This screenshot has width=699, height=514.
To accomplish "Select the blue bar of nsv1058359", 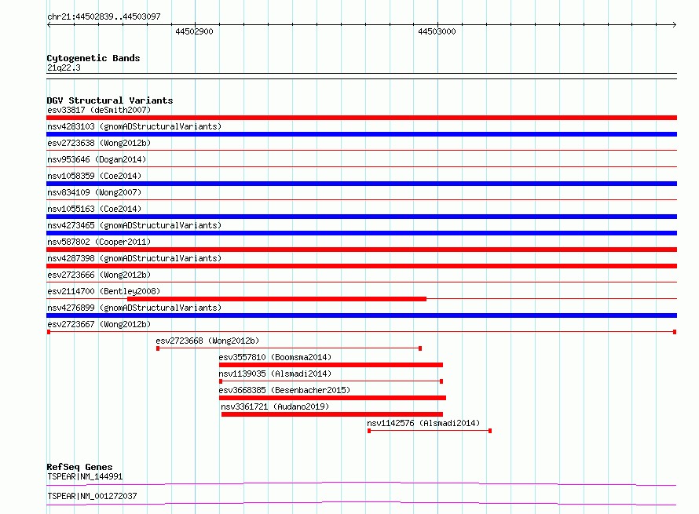I will 361,184.
